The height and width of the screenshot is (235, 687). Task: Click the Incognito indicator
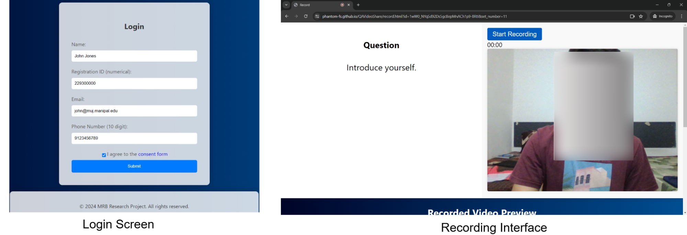662,16
